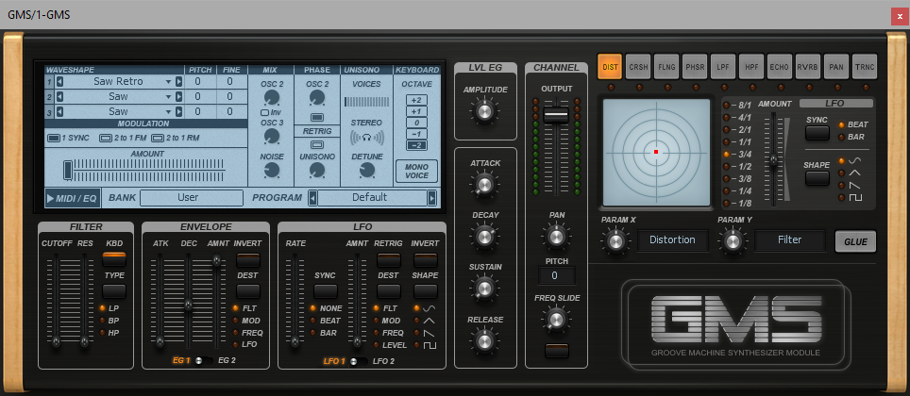Click the channel PITCH value field
The width and height of the screenshot is (910, 396).
556,275
